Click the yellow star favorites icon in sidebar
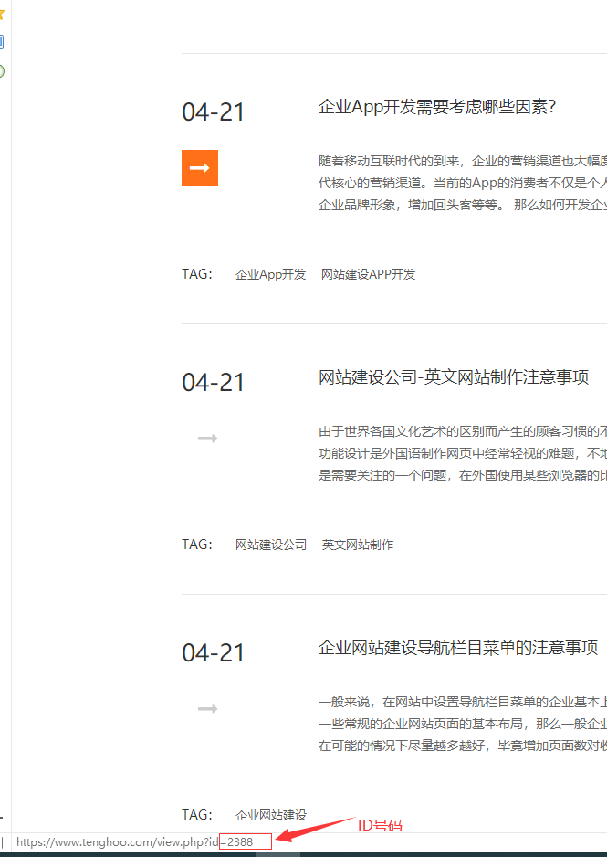 (2, 14)
